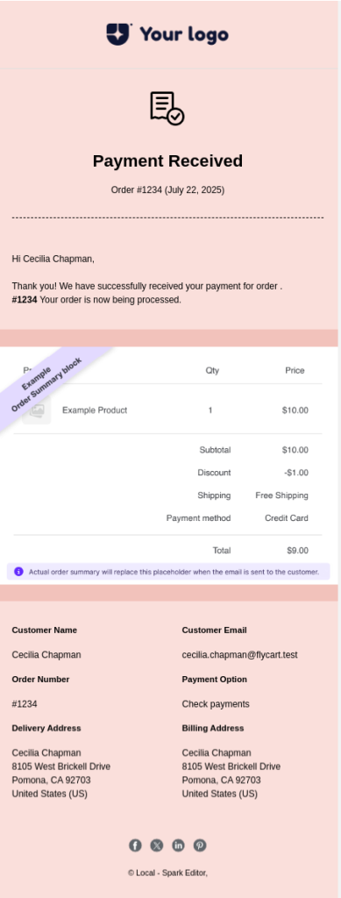This screenshot has height=898, width=341.
Task: Click the Example Product image placeholder
Action: pyautogui.click(x=37, y=410)
